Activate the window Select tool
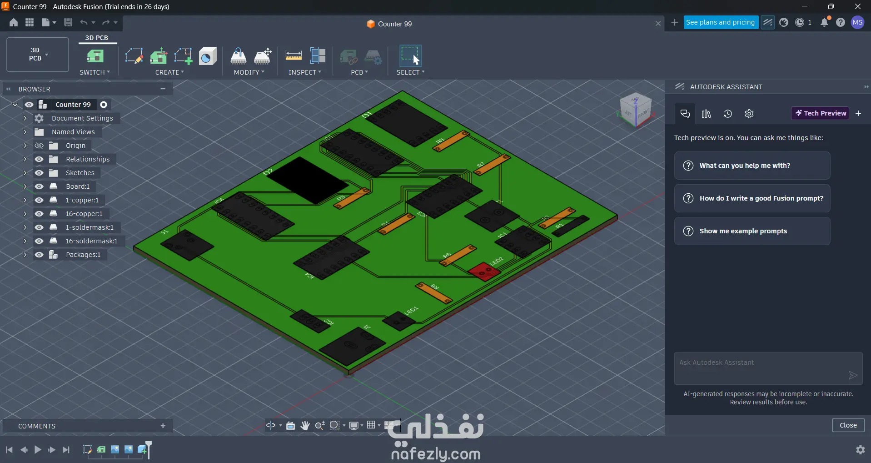Viewport: 871px width, 463px height. 410,56
